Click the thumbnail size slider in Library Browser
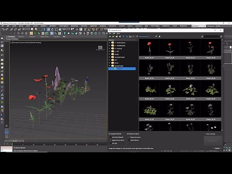The image size is (232, 174). 144,37
